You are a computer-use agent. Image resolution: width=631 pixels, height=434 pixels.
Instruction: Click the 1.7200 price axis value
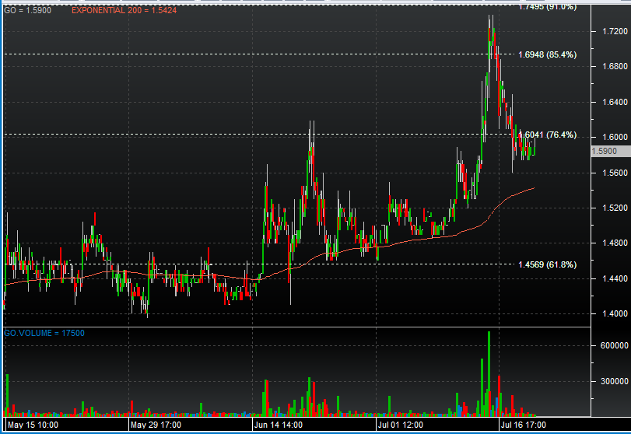tap(609, 31)
